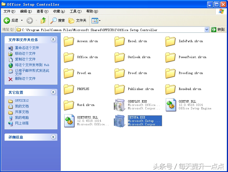Select the SETUPA.EXE file name text
The height and width of the screenshot is (172, 228).
pyautogui.click(x=136, y=117)
